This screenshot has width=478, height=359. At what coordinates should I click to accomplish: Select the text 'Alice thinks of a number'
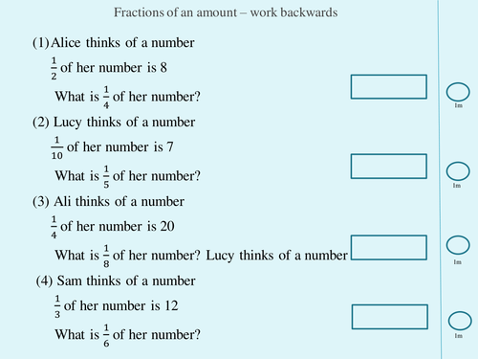122,43
